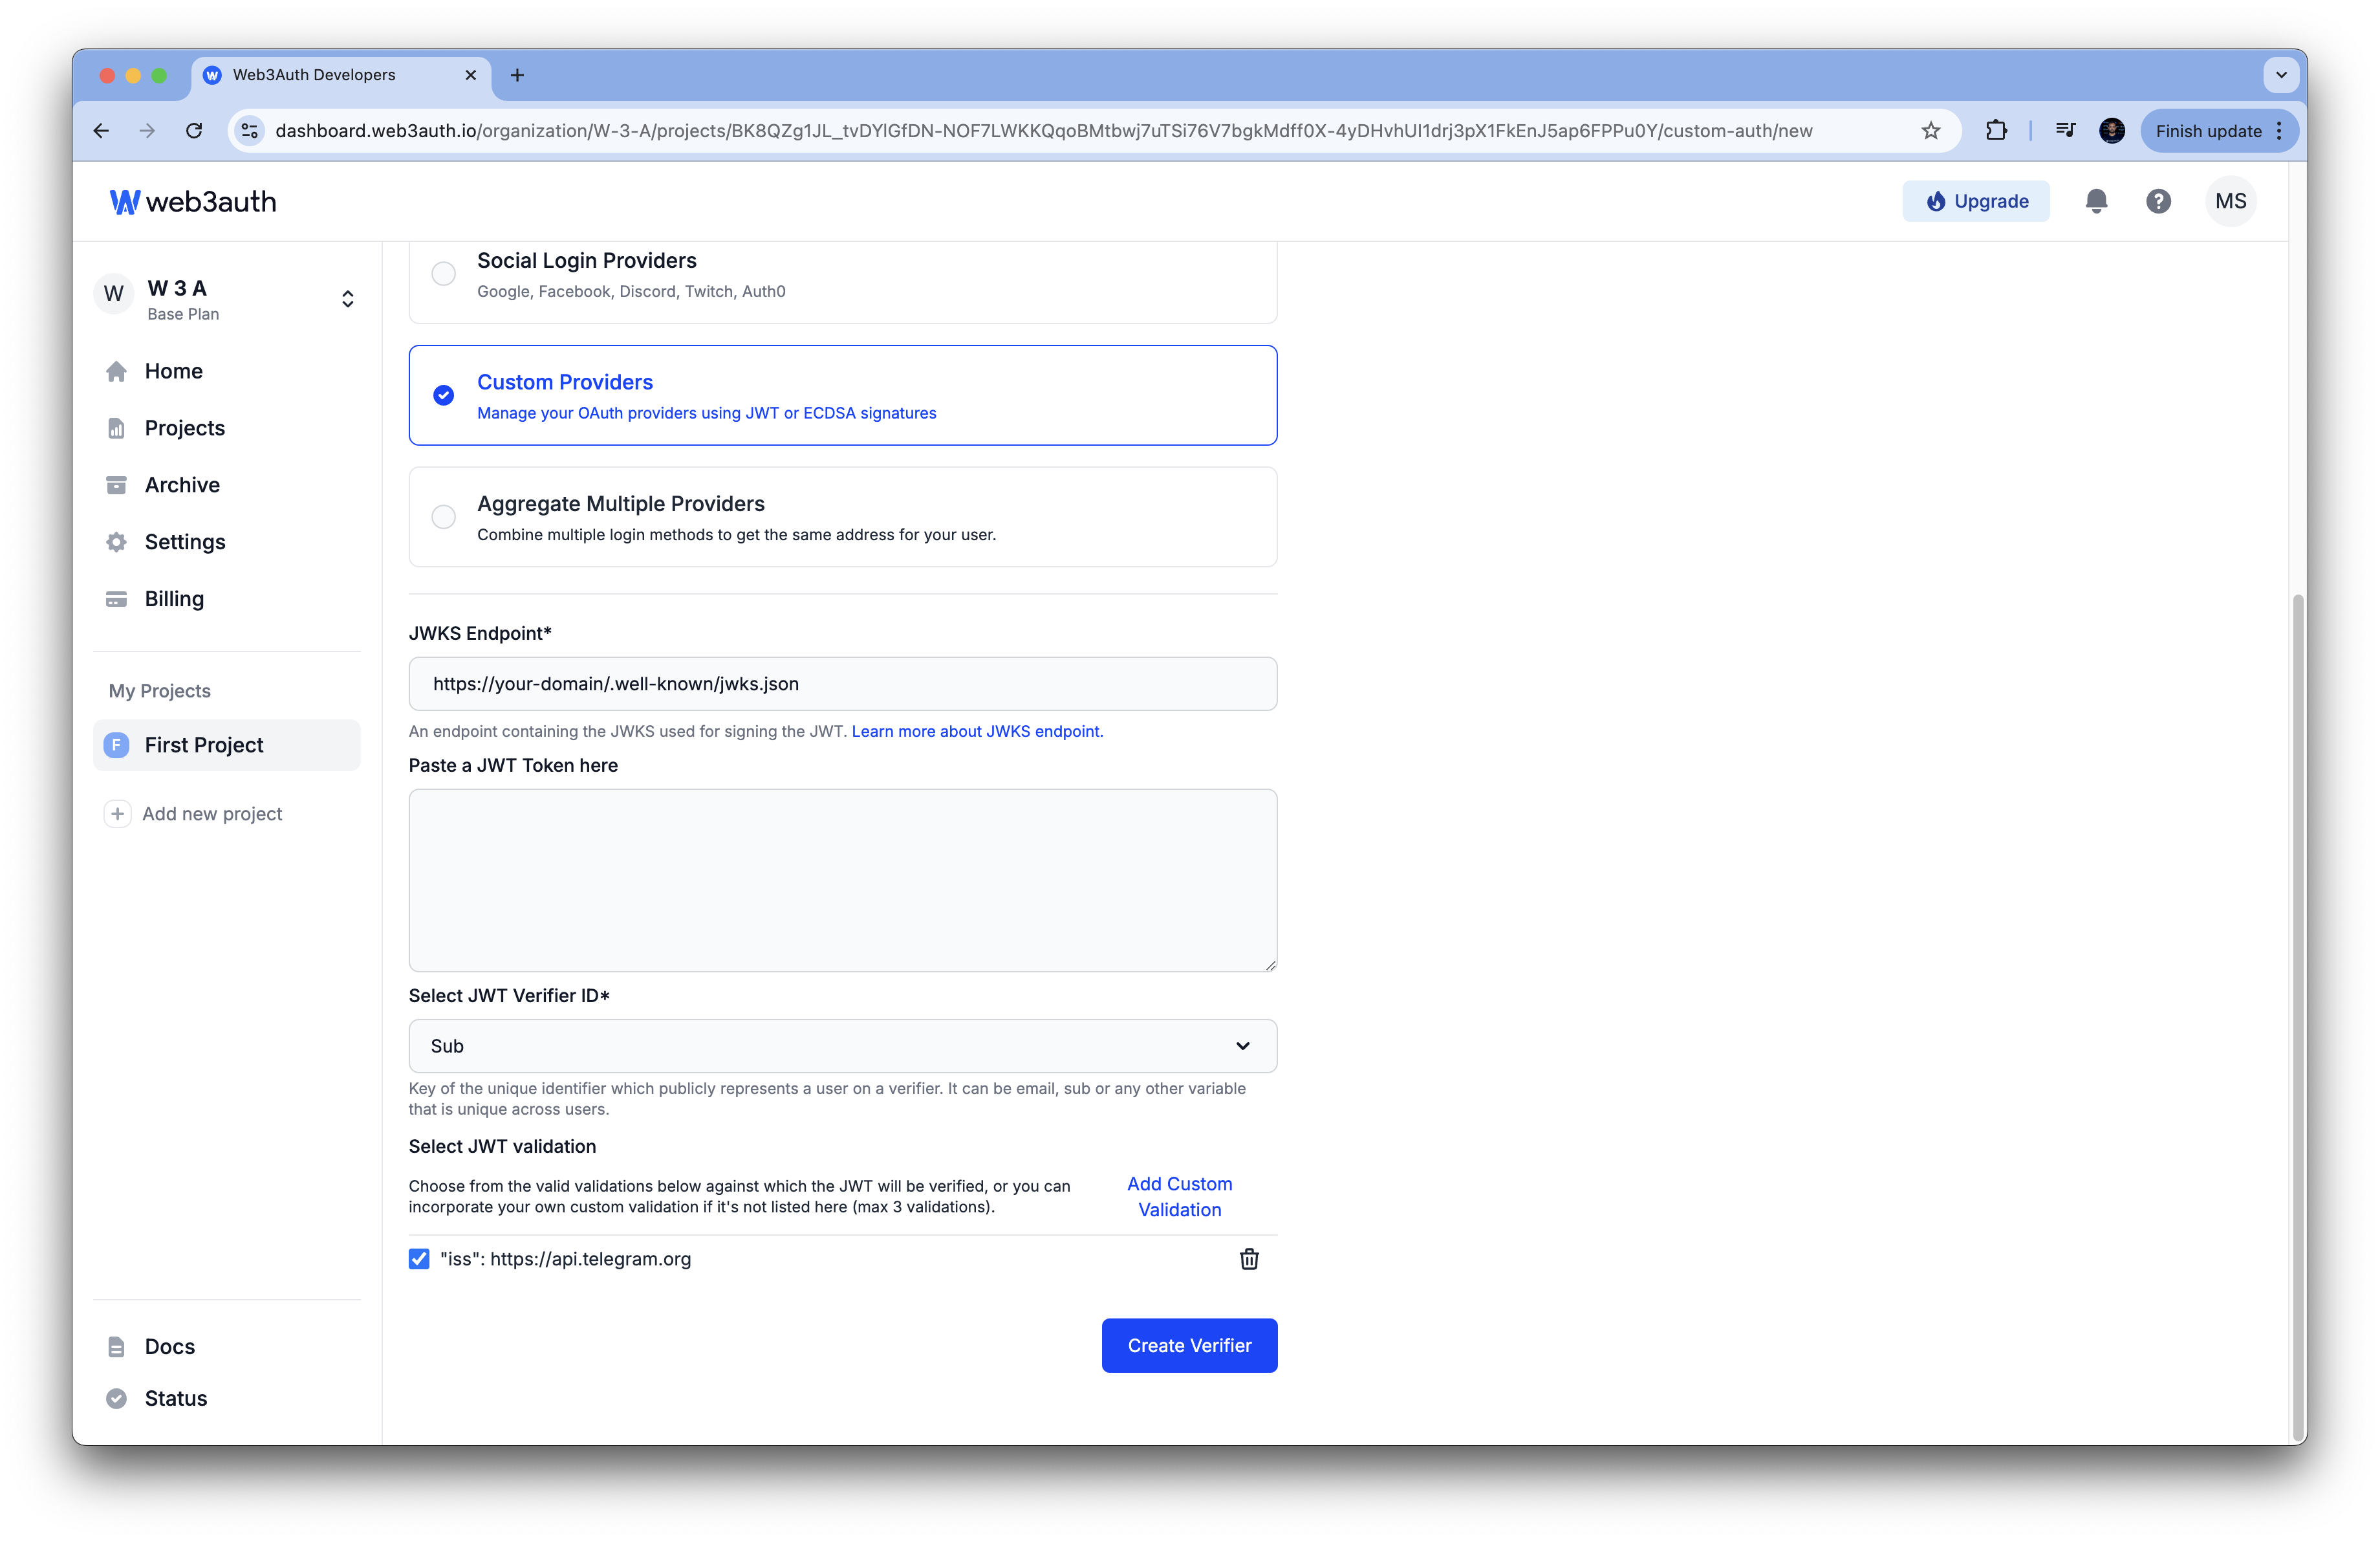
Task: Focus the JWKS Endpoint input field
Action: pyautogui.click(x=842, y=684)
